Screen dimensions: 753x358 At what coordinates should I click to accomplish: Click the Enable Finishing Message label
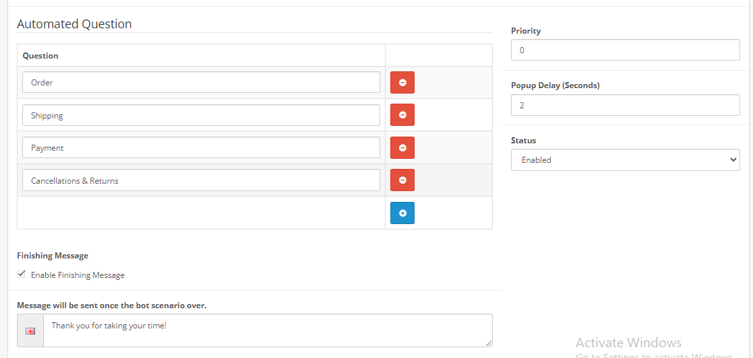click(78, 275)
